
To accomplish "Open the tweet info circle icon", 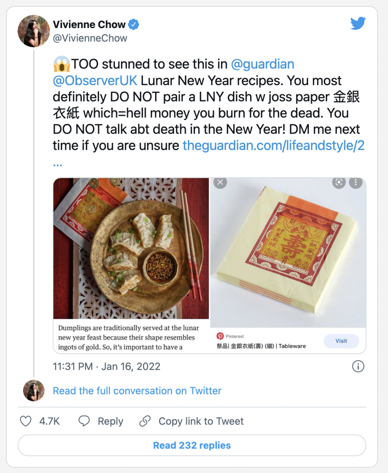I will pyautogui.click(x=358, y=366).
